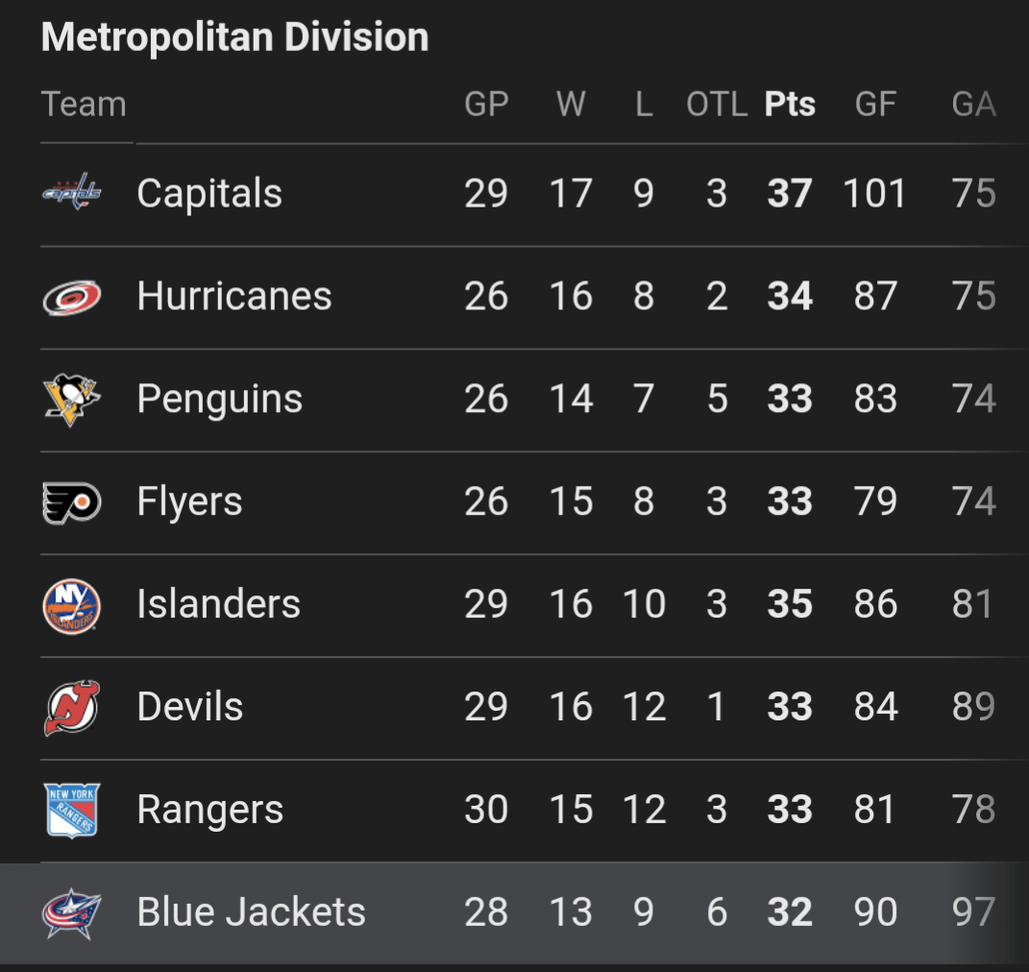This screenshot has width=1029, height=972.
Task: Click the Metropolitan Division heading
Action: point(233,36)
